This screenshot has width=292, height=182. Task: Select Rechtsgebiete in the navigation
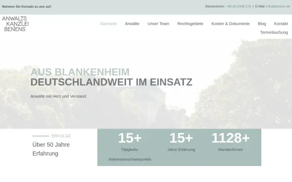coord(190,24)
